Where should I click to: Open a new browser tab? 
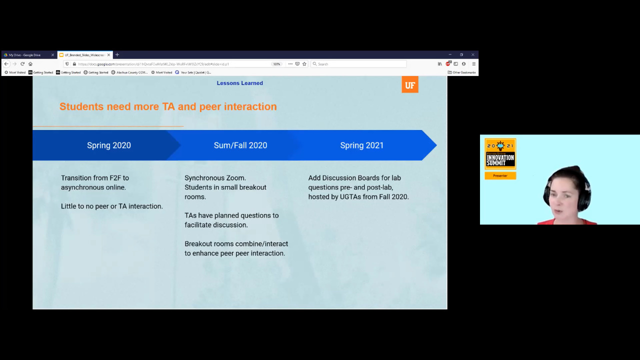point(117,55)
